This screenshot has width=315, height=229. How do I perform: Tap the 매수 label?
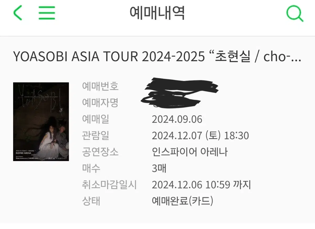tap(91, 168)
